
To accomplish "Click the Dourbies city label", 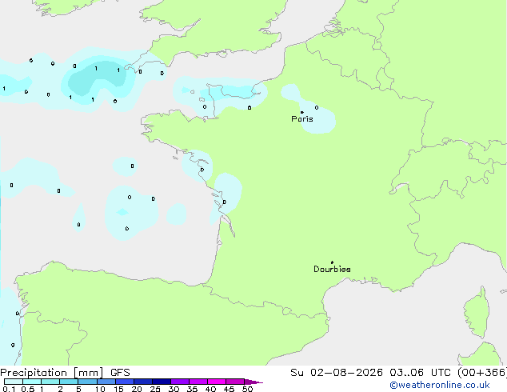I will pyautogui.click(x=332, y=269).
